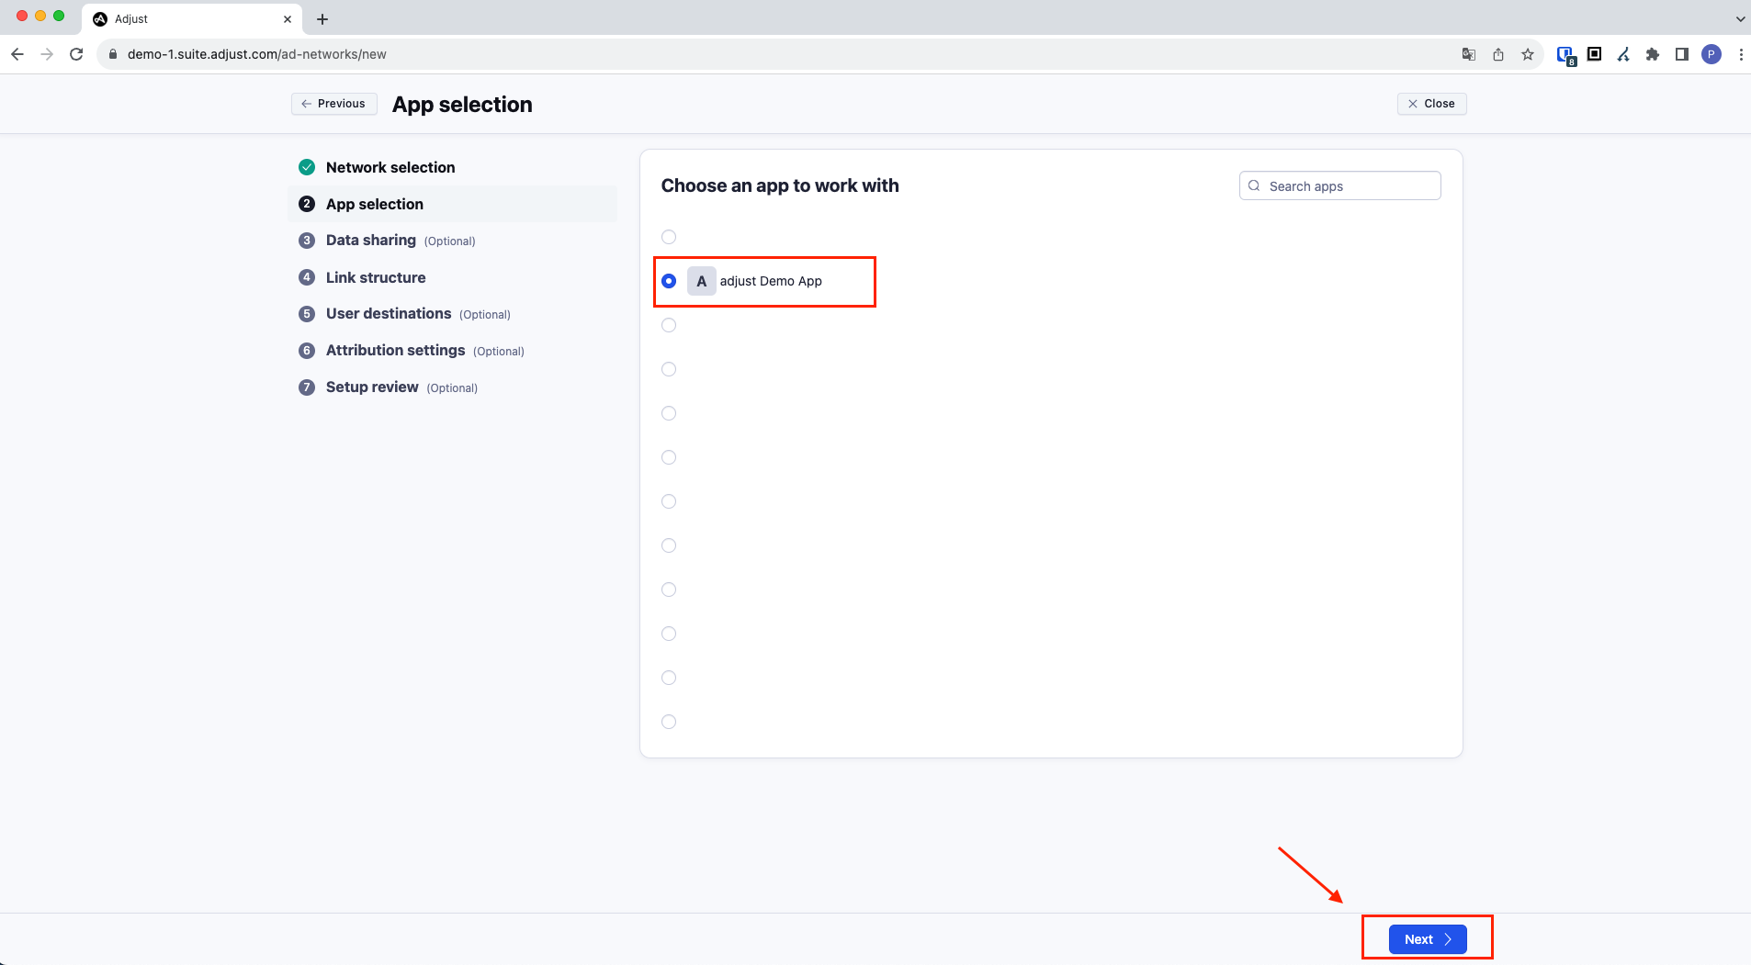This screenshot has width=1751, height=965.
Task: Click the Next button
Action: 1427,939
